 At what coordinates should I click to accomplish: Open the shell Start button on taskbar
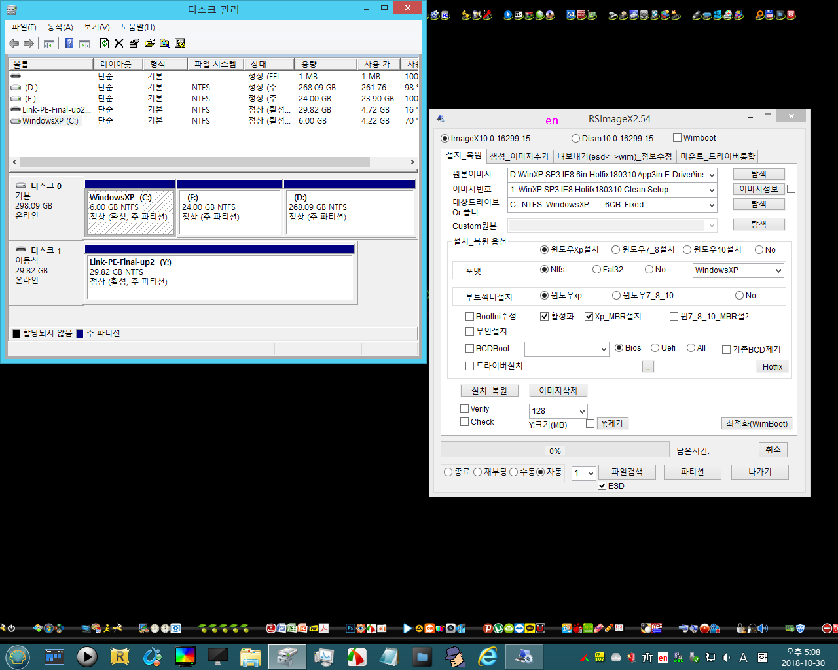point(18,656)
